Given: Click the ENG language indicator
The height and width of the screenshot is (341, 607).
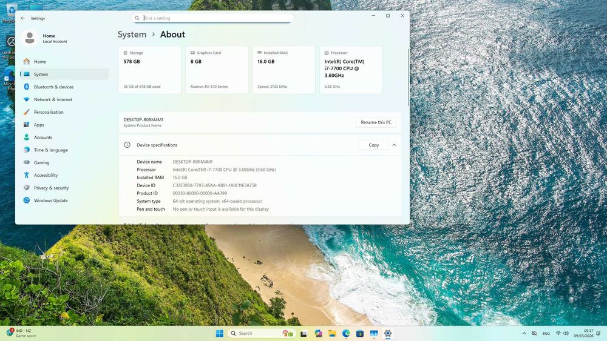Looking at the screenshot, I should click(x=546, y=333).
